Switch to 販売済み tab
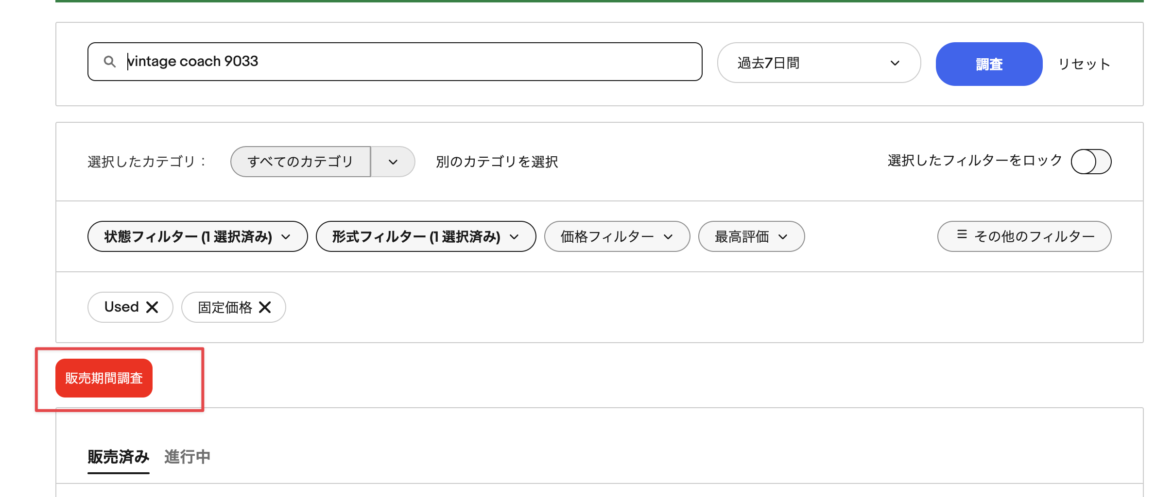 [119, 457]
